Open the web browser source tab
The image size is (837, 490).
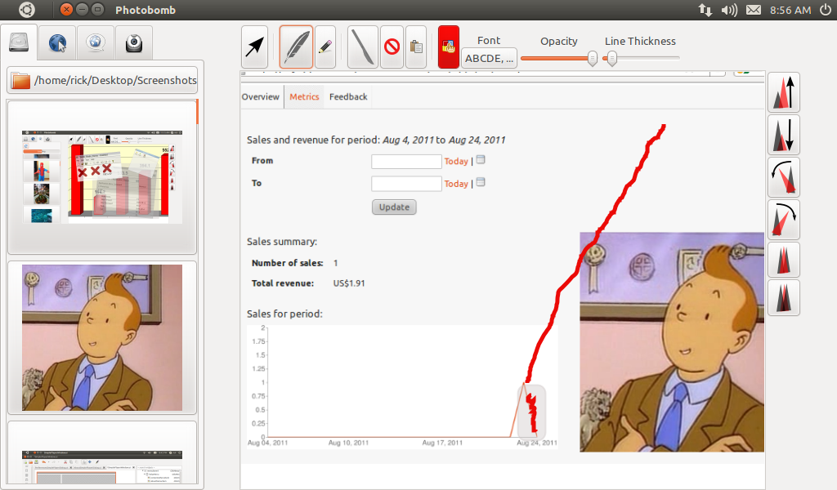(x=57, y=43)
